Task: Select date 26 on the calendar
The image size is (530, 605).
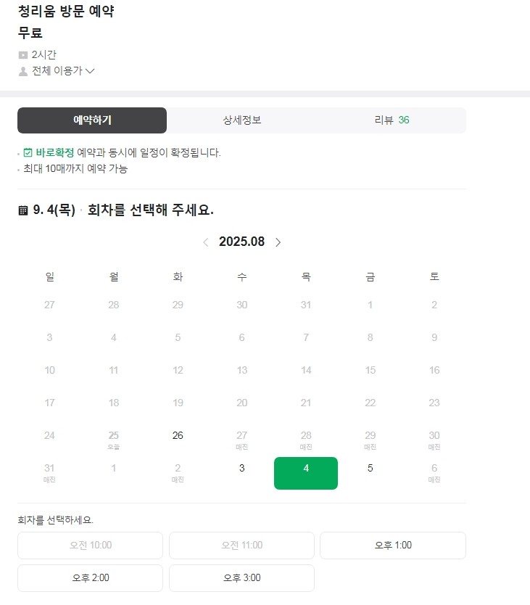Action: coord(178,435)
